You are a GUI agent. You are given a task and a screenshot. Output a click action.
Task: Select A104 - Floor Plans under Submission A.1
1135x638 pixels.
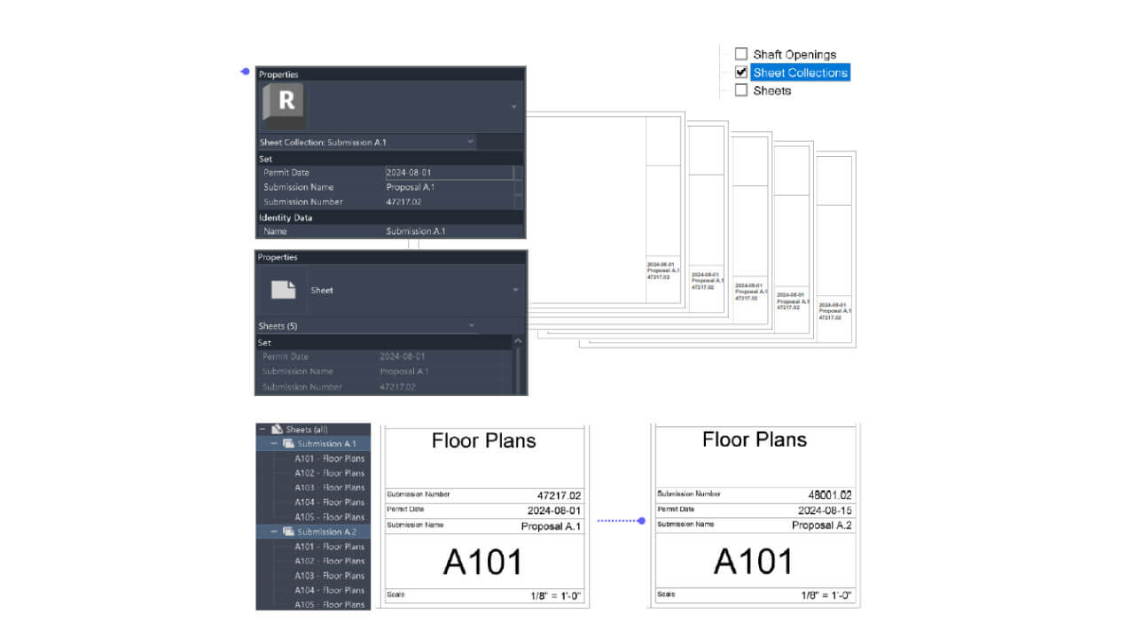pyautogui.click(x=330, y=502)
